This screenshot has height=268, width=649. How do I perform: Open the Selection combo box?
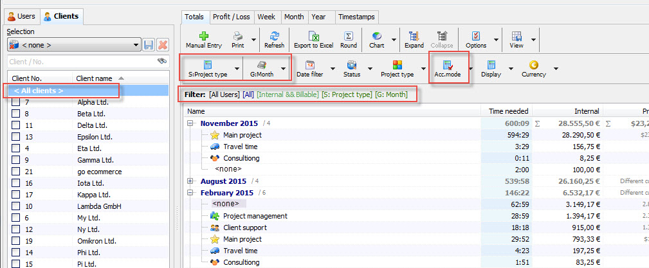click(74, 45)
